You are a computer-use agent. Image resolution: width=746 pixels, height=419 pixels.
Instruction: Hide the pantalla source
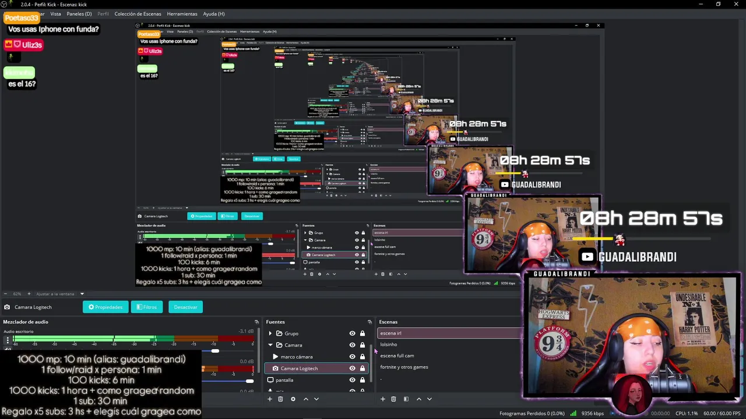pyautogui.click(x=352, y=380)
